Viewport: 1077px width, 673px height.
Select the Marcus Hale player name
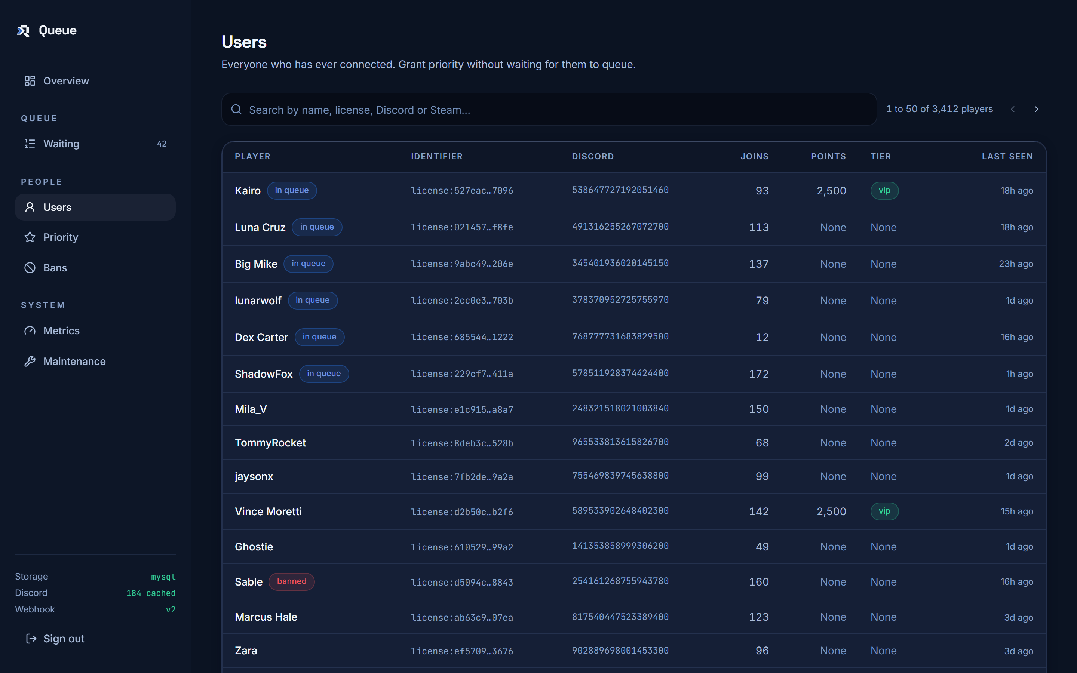coord(266,617)
